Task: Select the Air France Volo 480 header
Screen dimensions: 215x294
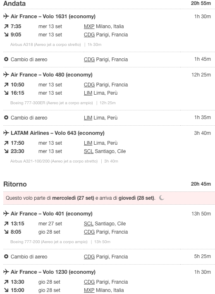Action: 52,74
